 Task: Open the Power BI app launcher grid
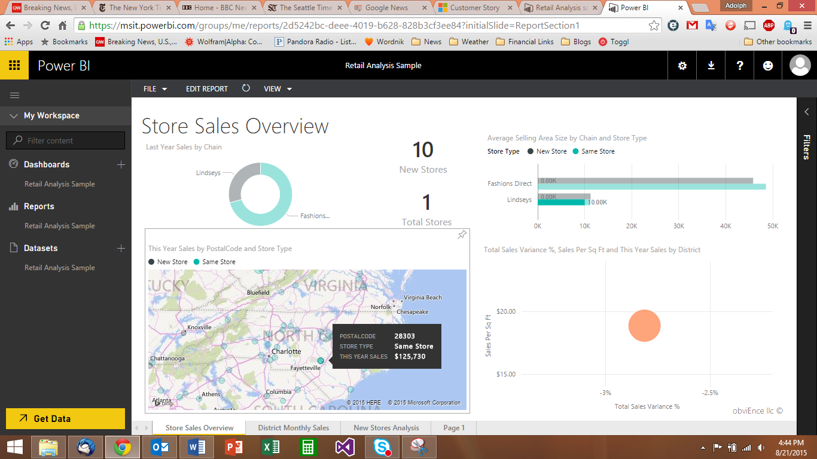[14, 65]
